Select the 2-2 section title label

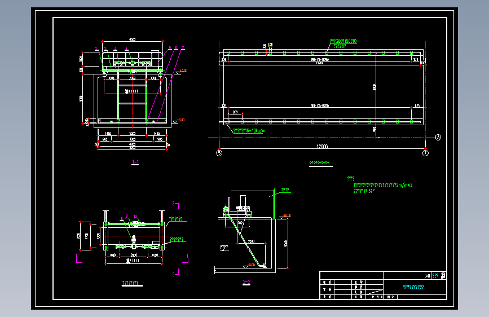[246, 282]
